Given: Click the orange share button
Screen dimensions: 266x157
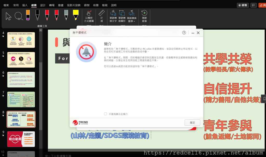Looking at the screenshot, I should 262,5.
